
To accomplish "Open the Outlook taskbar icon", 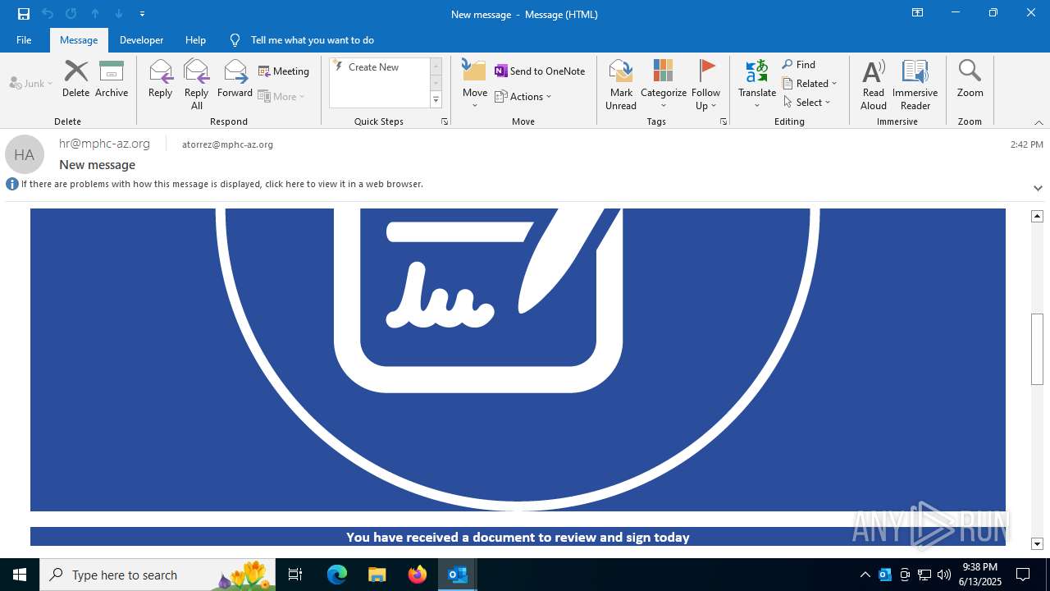I will pyautogui.click(x=457, y=575).
